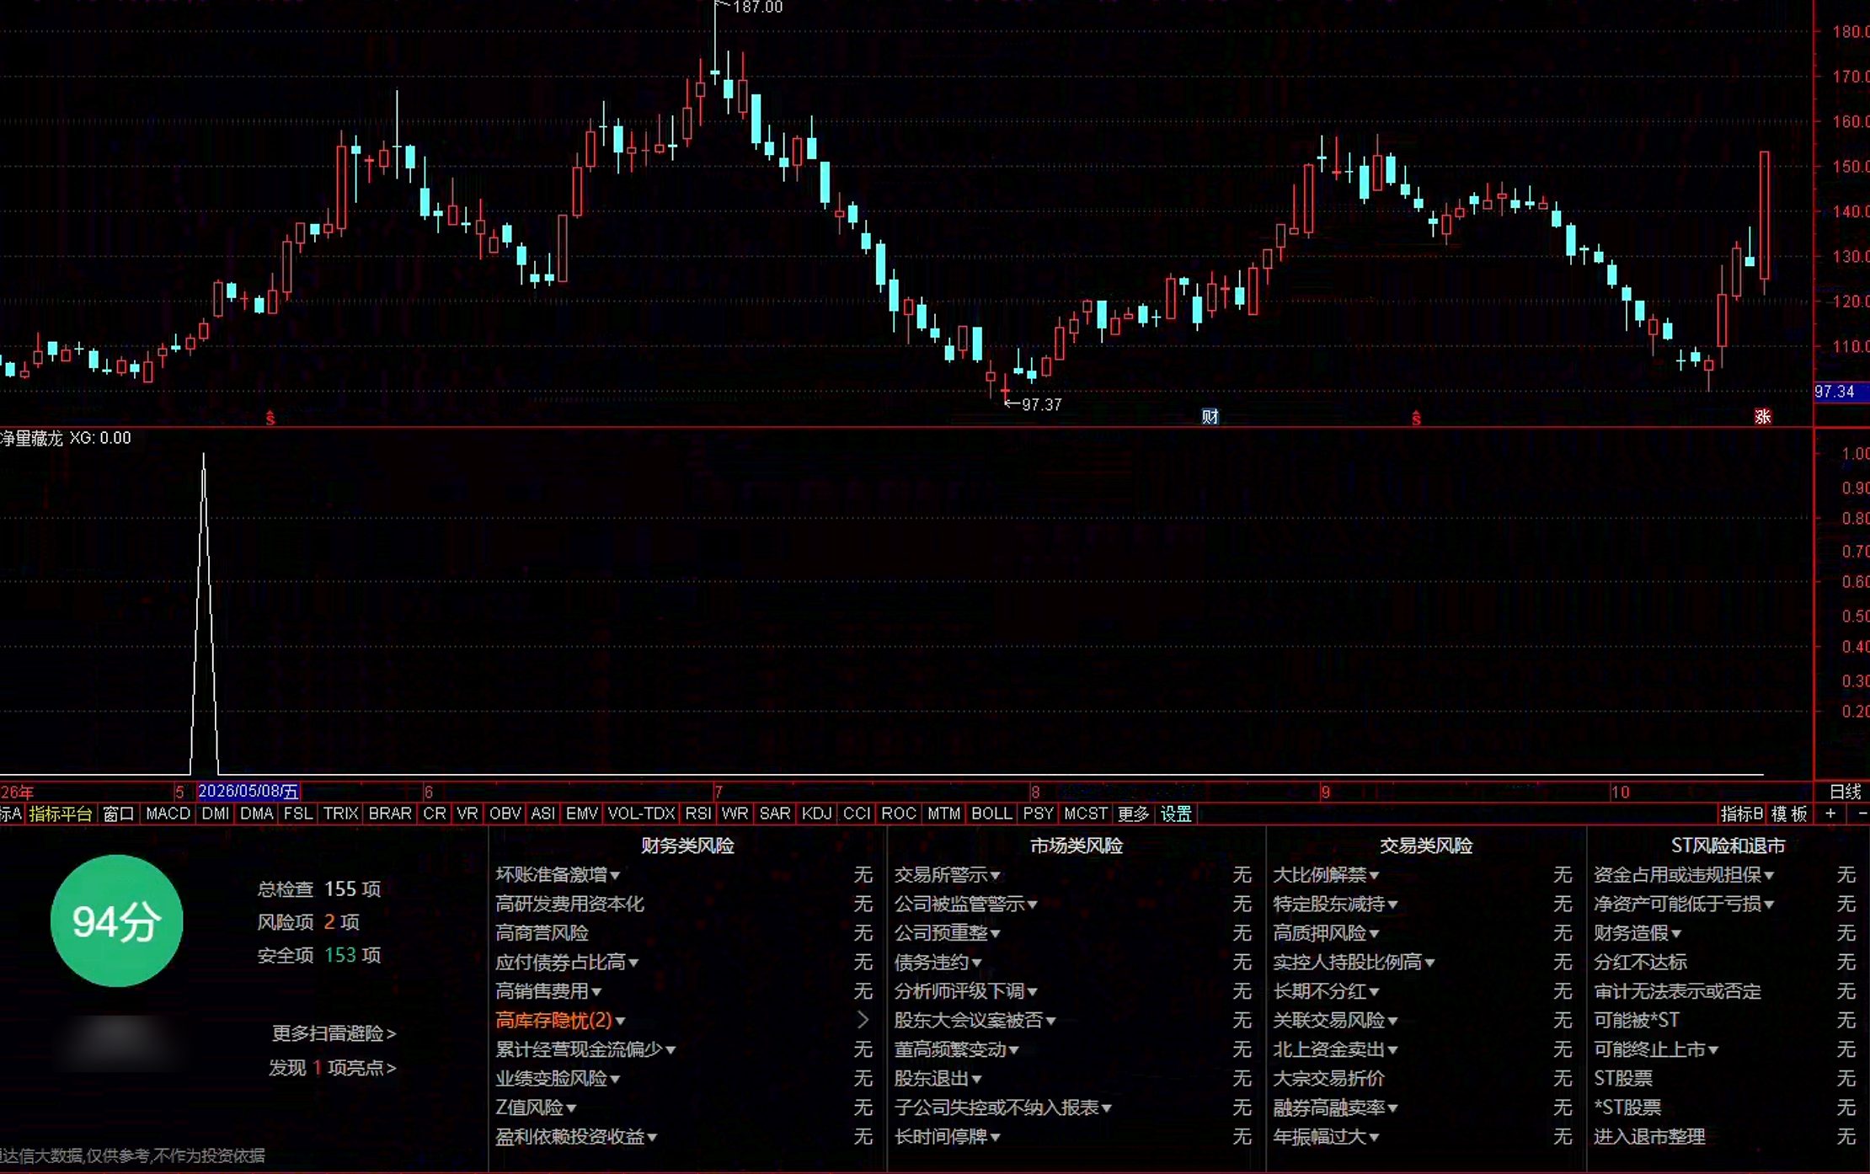This screenshot has width=1870, height=1174.
Task: Click the red S marker near September
Action: click(1416, 417)
